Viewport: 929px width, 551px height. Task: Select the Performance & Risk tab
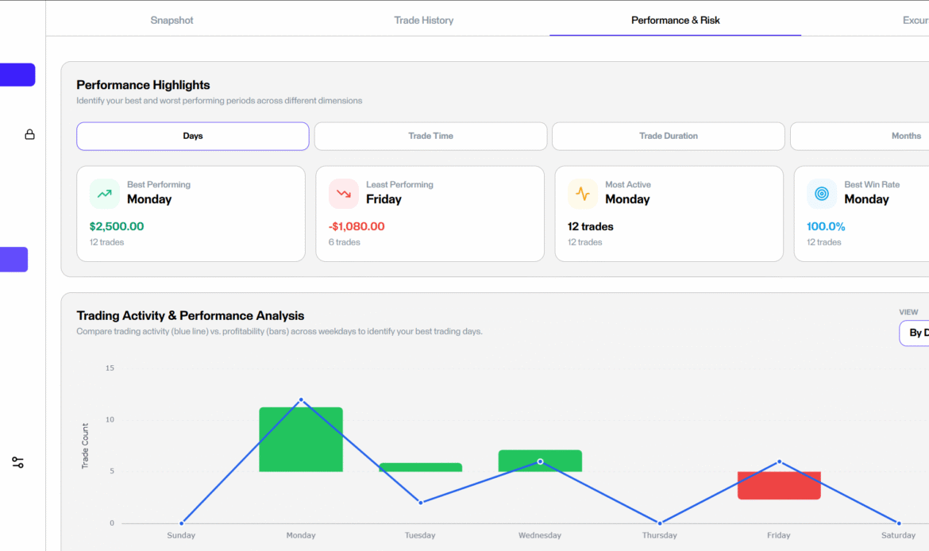pyautogui.click(x=675, y=20)
